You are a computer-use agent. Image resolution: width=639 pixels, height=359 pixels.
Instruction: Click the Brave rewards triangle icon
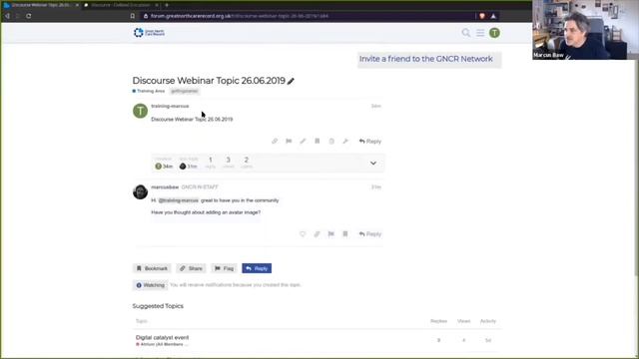(493, 16)
